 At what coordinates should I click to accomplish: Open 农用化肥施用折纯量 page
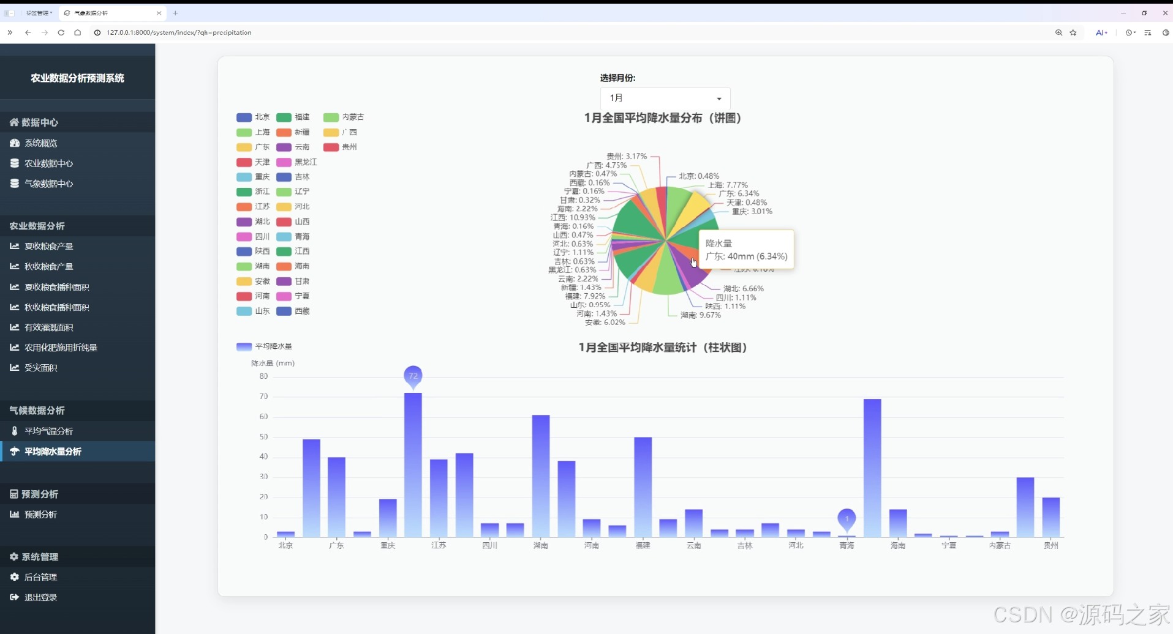pos(61,348)
